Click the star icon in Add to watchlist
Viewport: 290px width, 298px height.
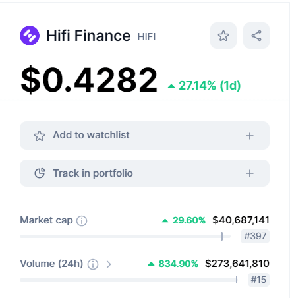click(40, 136)
